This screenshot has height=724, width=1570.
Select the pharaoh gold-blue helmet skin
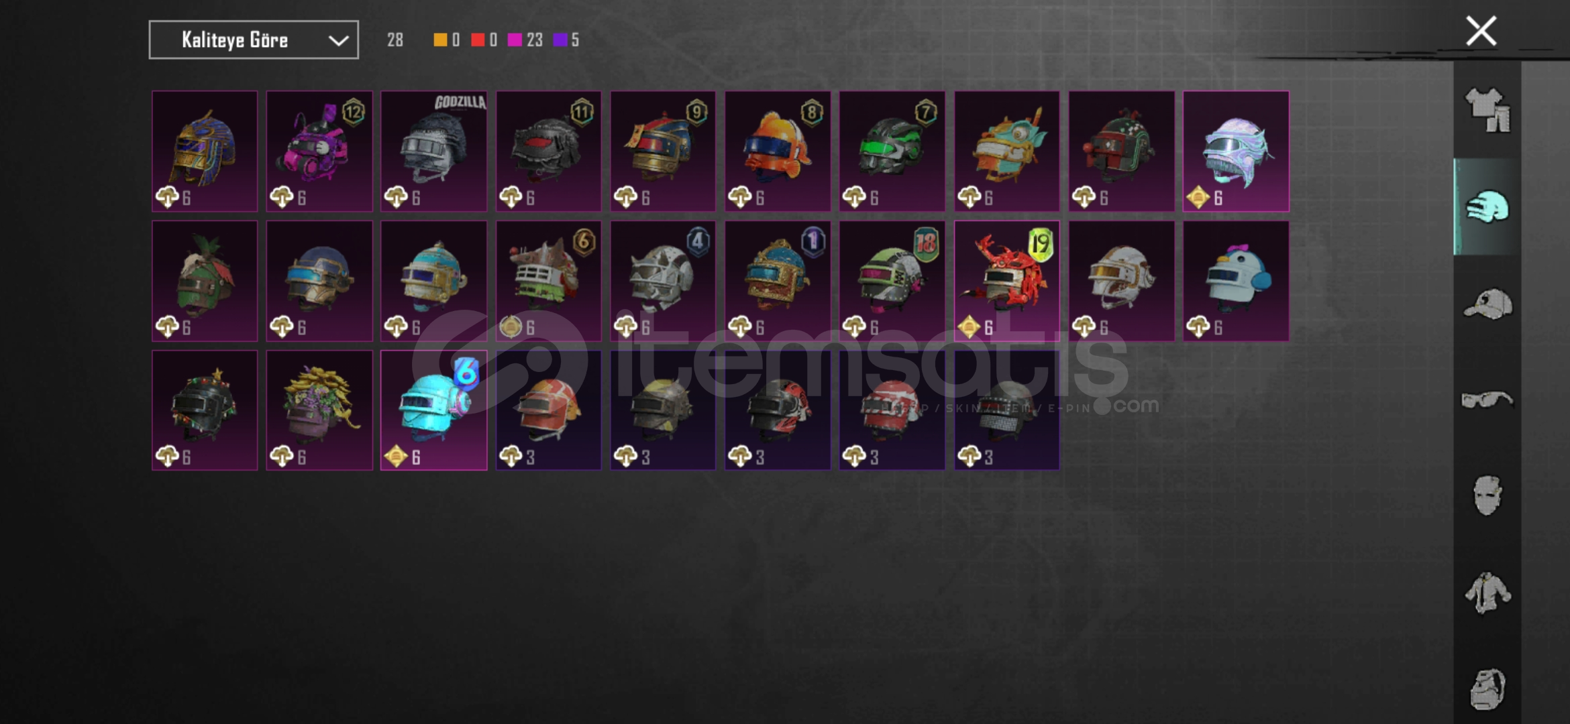[205, 152]
